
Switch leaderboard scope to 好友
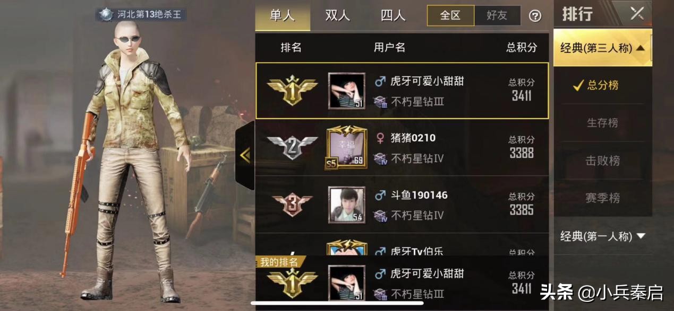click(x=497, y=15)
